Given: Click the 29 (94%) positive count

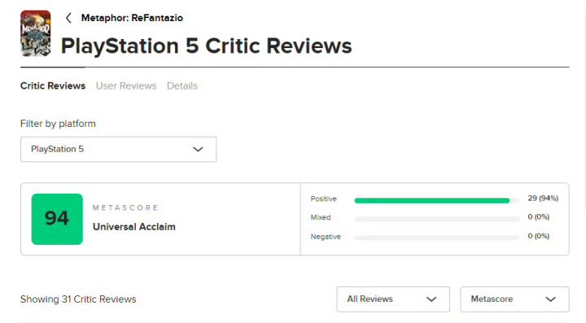Looking at the screenshot, I should click(x=543, y=198).
